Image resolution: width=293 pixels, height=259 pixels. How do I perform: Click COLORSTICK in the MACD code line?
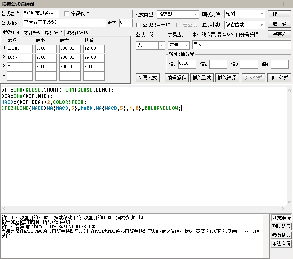pos(68,102)
